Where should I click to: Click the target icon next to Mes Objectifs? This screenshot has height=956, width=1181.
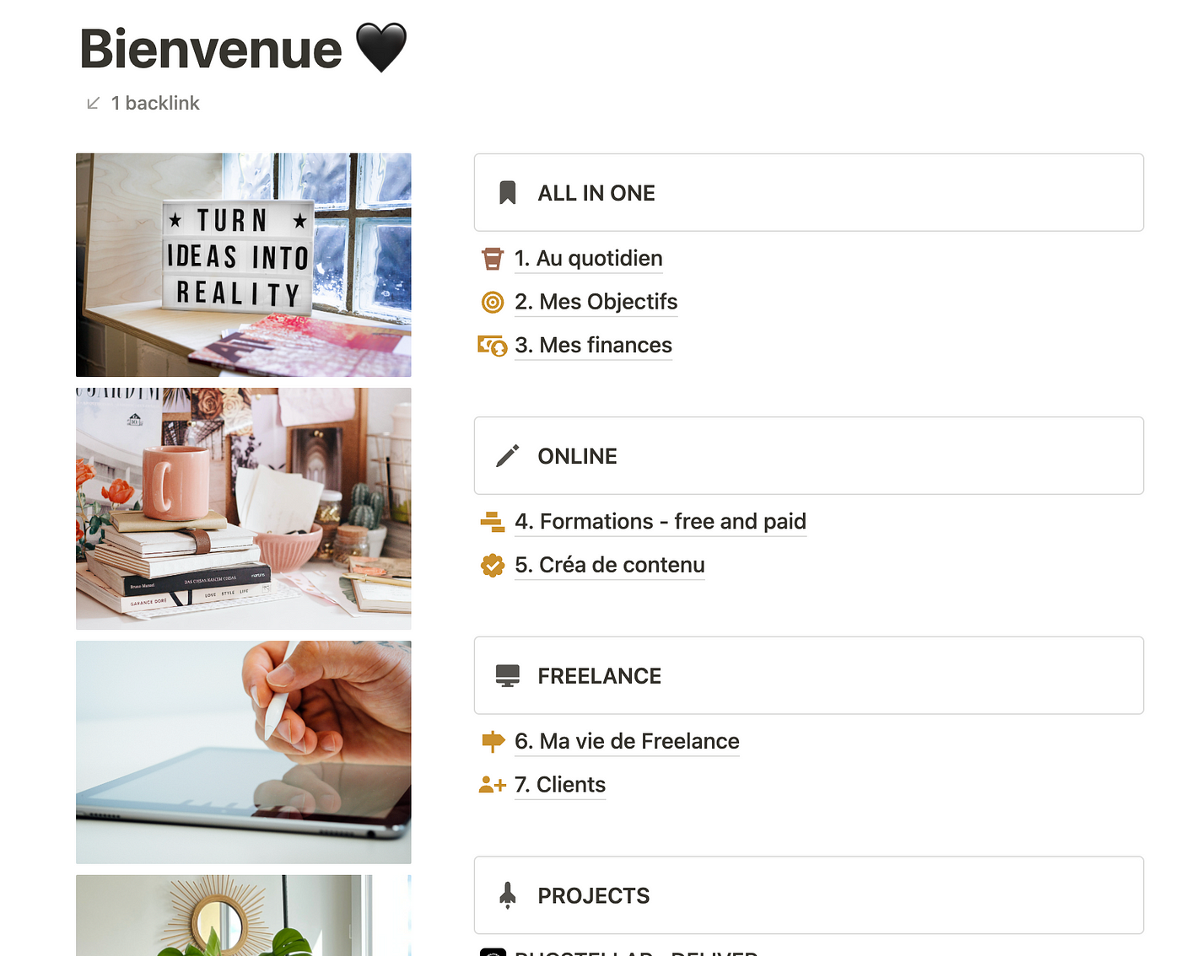493,302
